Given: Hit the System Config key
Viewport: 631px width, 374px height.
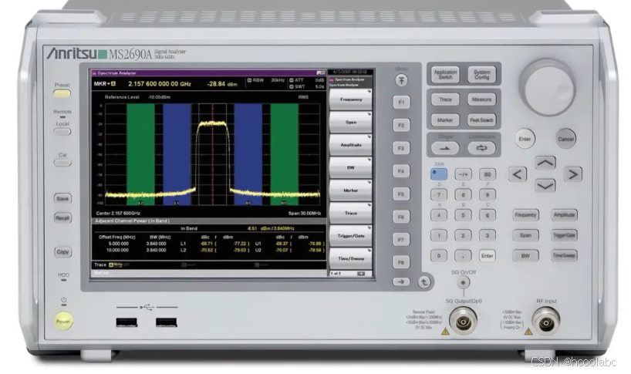Looking at the screenshot, I should pos(481,74).
